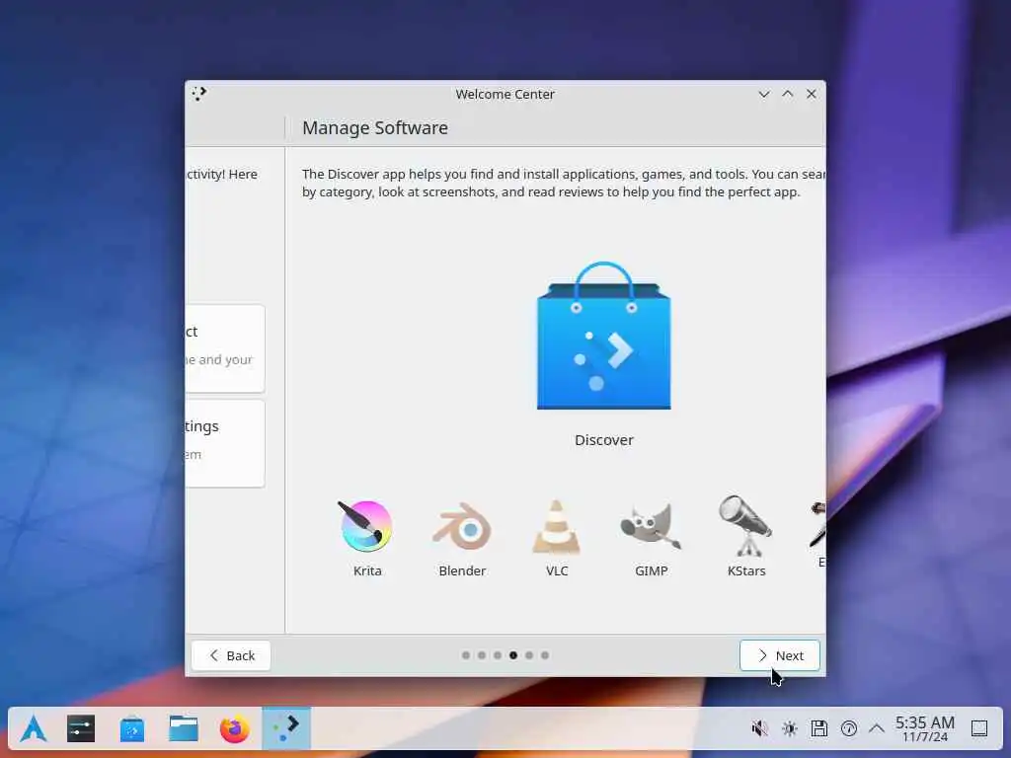The image size is (1011, 758).
Task: Open the Dolphin file manager from the taskbar
Action: coord(183,729)
